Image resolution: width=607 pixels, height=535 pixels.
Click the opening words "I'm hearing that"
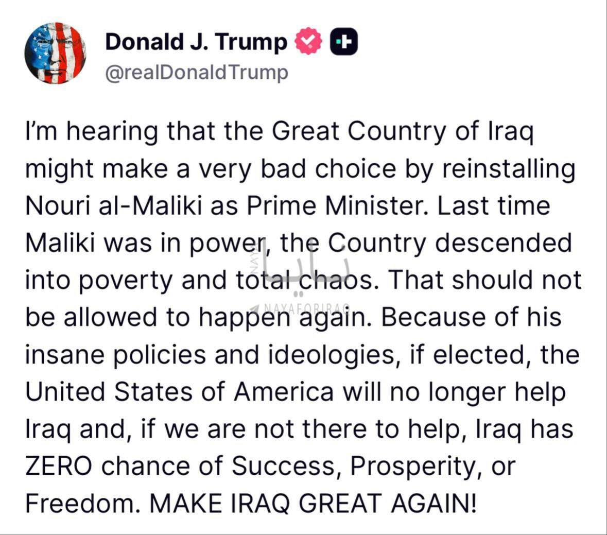coord(92,132)
